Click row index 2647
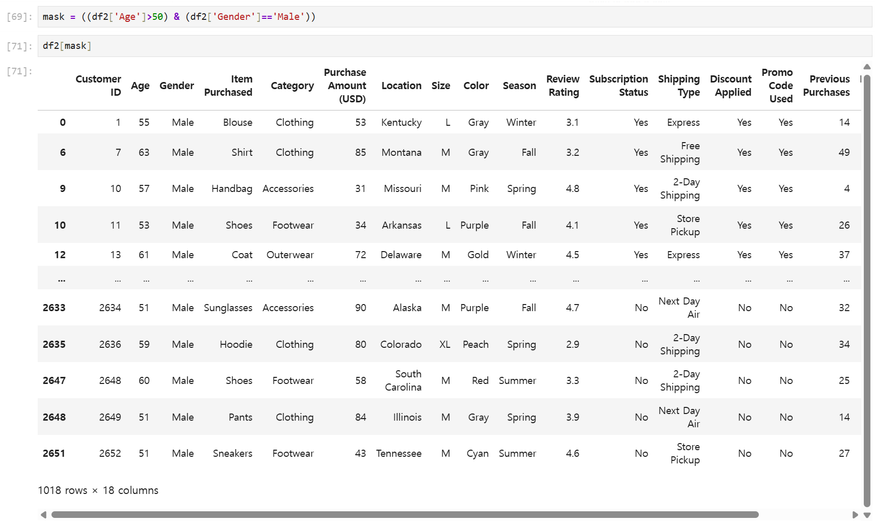 (54, 380)
